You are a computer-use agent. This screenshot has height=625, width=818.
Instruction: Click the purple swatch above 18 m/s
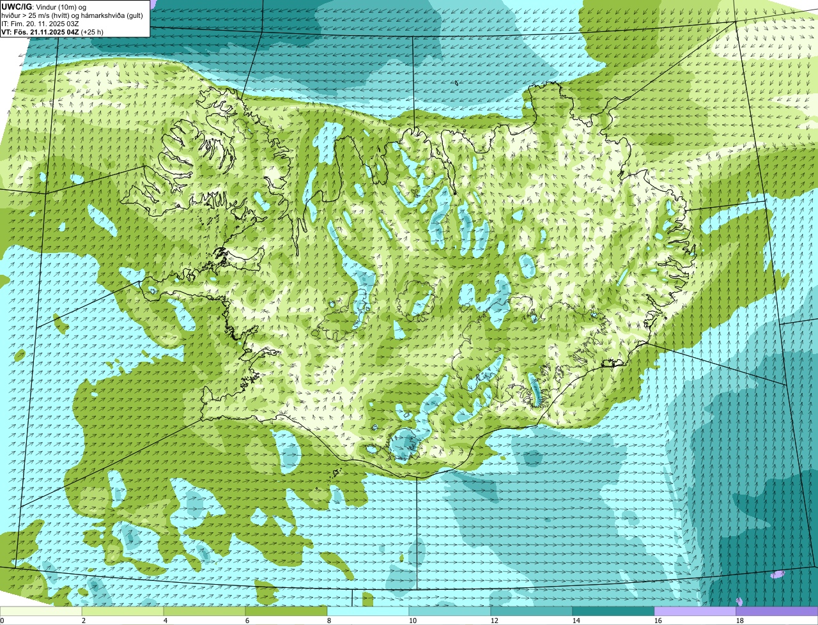(777, 612)
